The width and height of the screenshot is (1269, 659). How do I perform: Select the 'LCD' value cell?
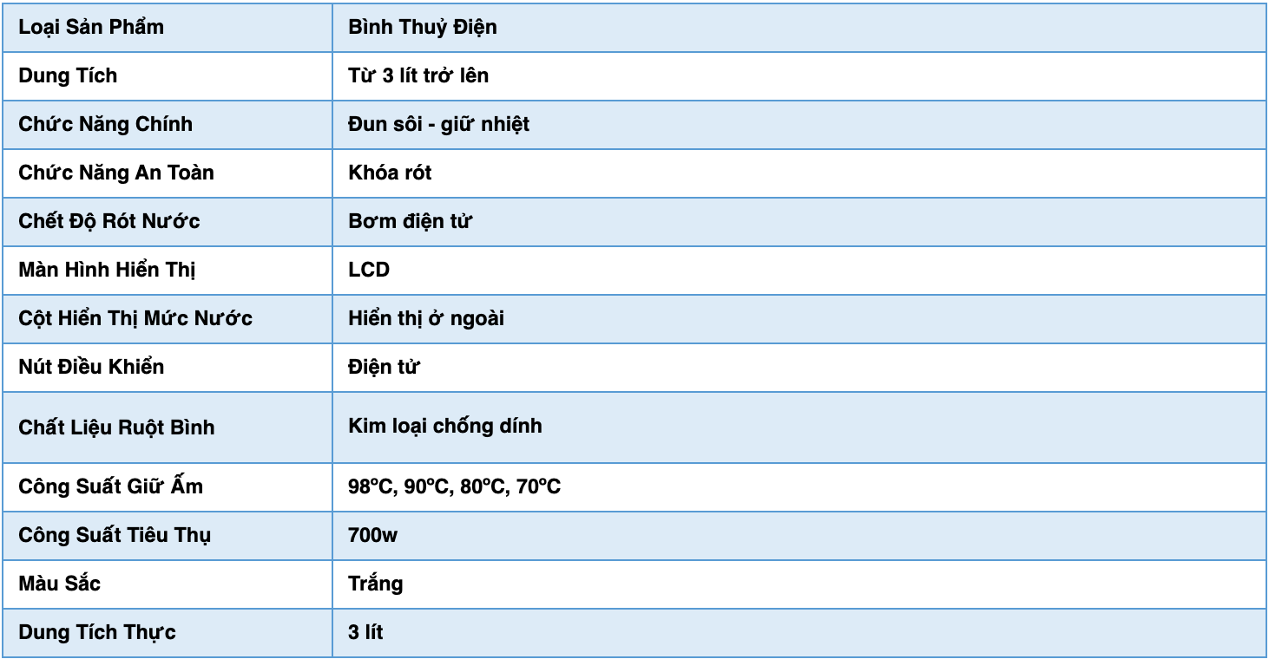(799, 270)
